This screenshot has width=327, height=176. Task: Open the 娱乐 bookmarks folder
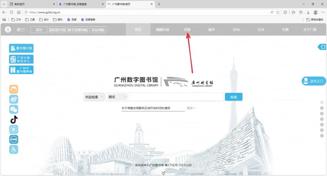[x=58, y=20]
